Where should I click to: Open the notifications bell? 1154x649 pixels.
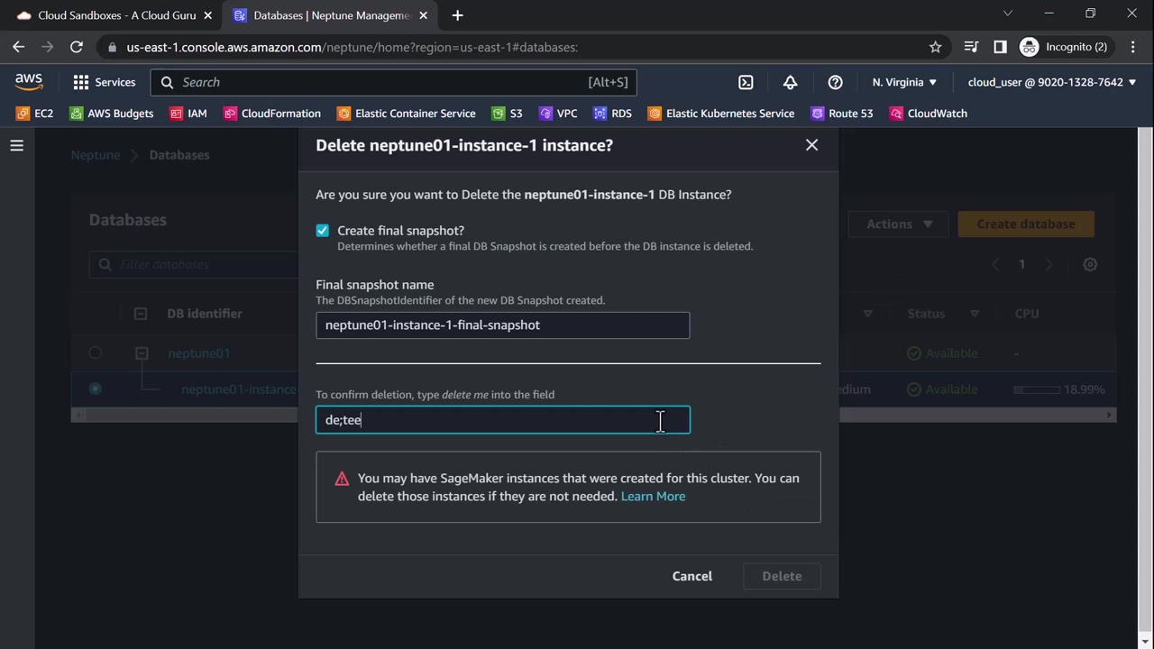[790, 82]
